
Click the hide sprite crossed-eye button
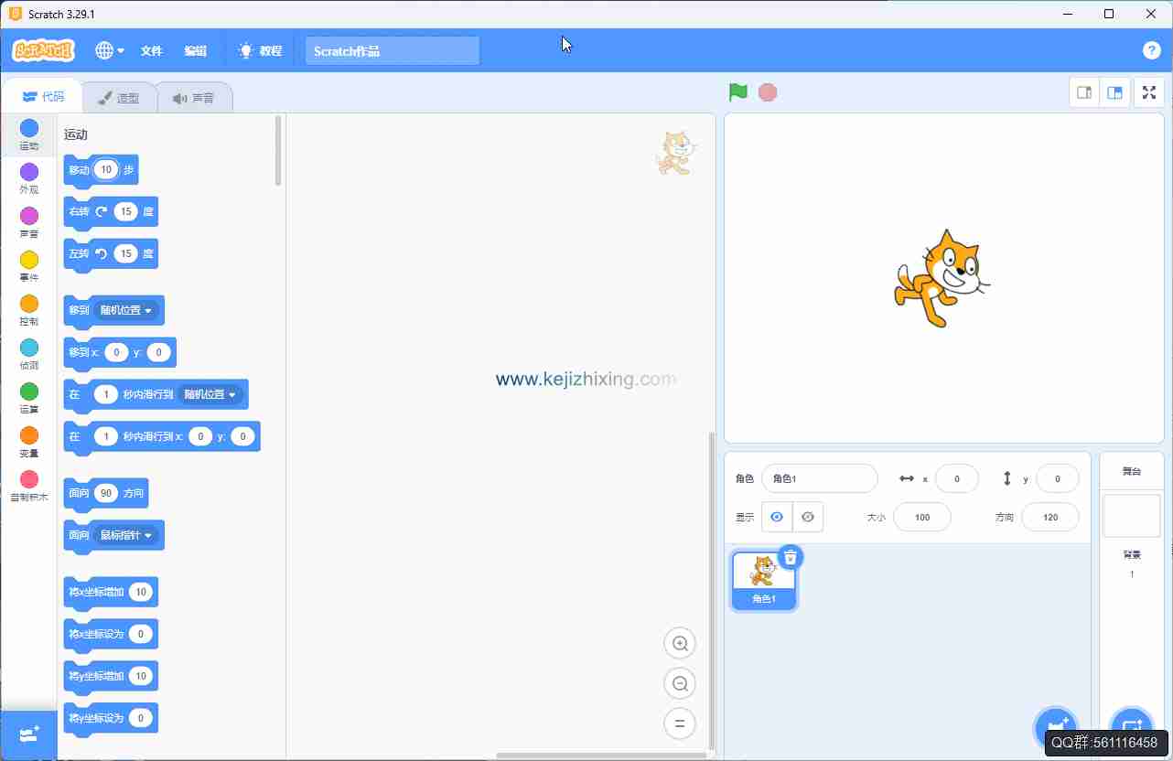pyautogui.click(x=808, y=517)
